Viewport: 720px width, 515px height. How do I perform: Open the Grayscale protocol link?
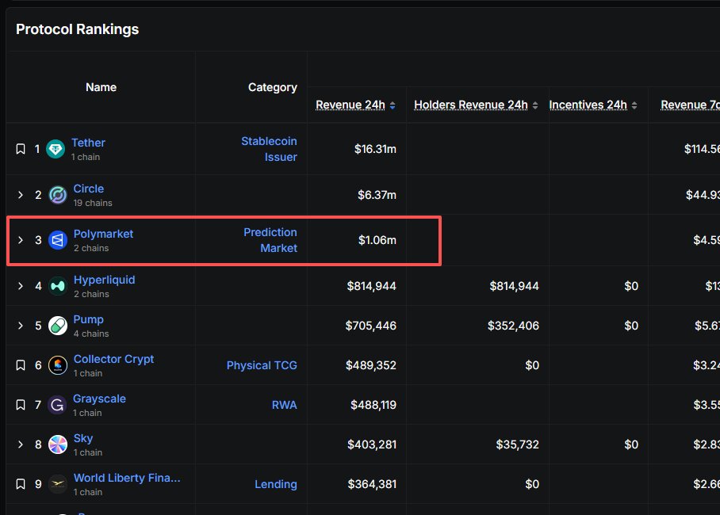(x=99, y=398)
